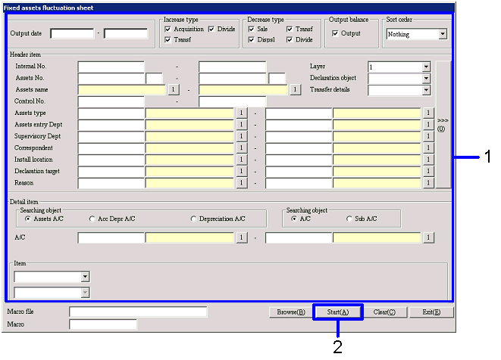Click the Reason from code field
Image resolution: width=501 pixels, height=360 pixels.
coord(111,183)
